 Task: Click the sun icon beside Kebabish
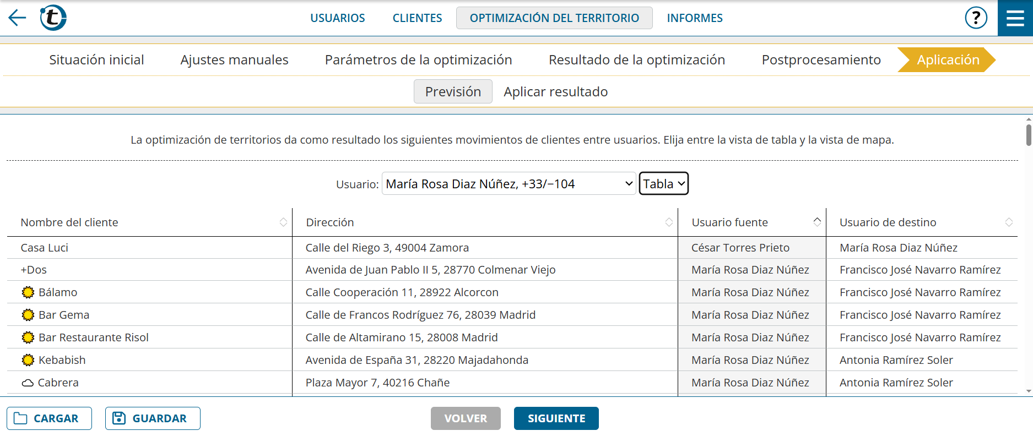coord(28,360)
